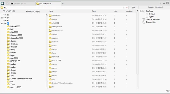
Task: Click duofu folder icon in file list
Action: coord(50,46)
